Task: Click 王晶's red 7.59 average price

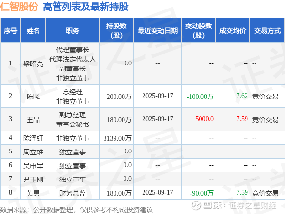Action: click(242, 119)
